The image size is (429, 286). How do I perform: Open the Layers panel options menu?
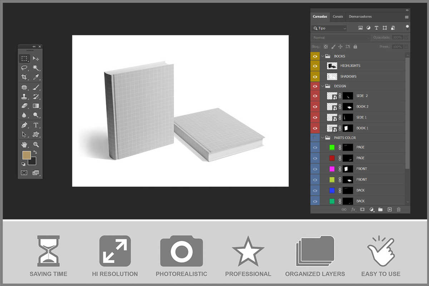coord(407,17)
